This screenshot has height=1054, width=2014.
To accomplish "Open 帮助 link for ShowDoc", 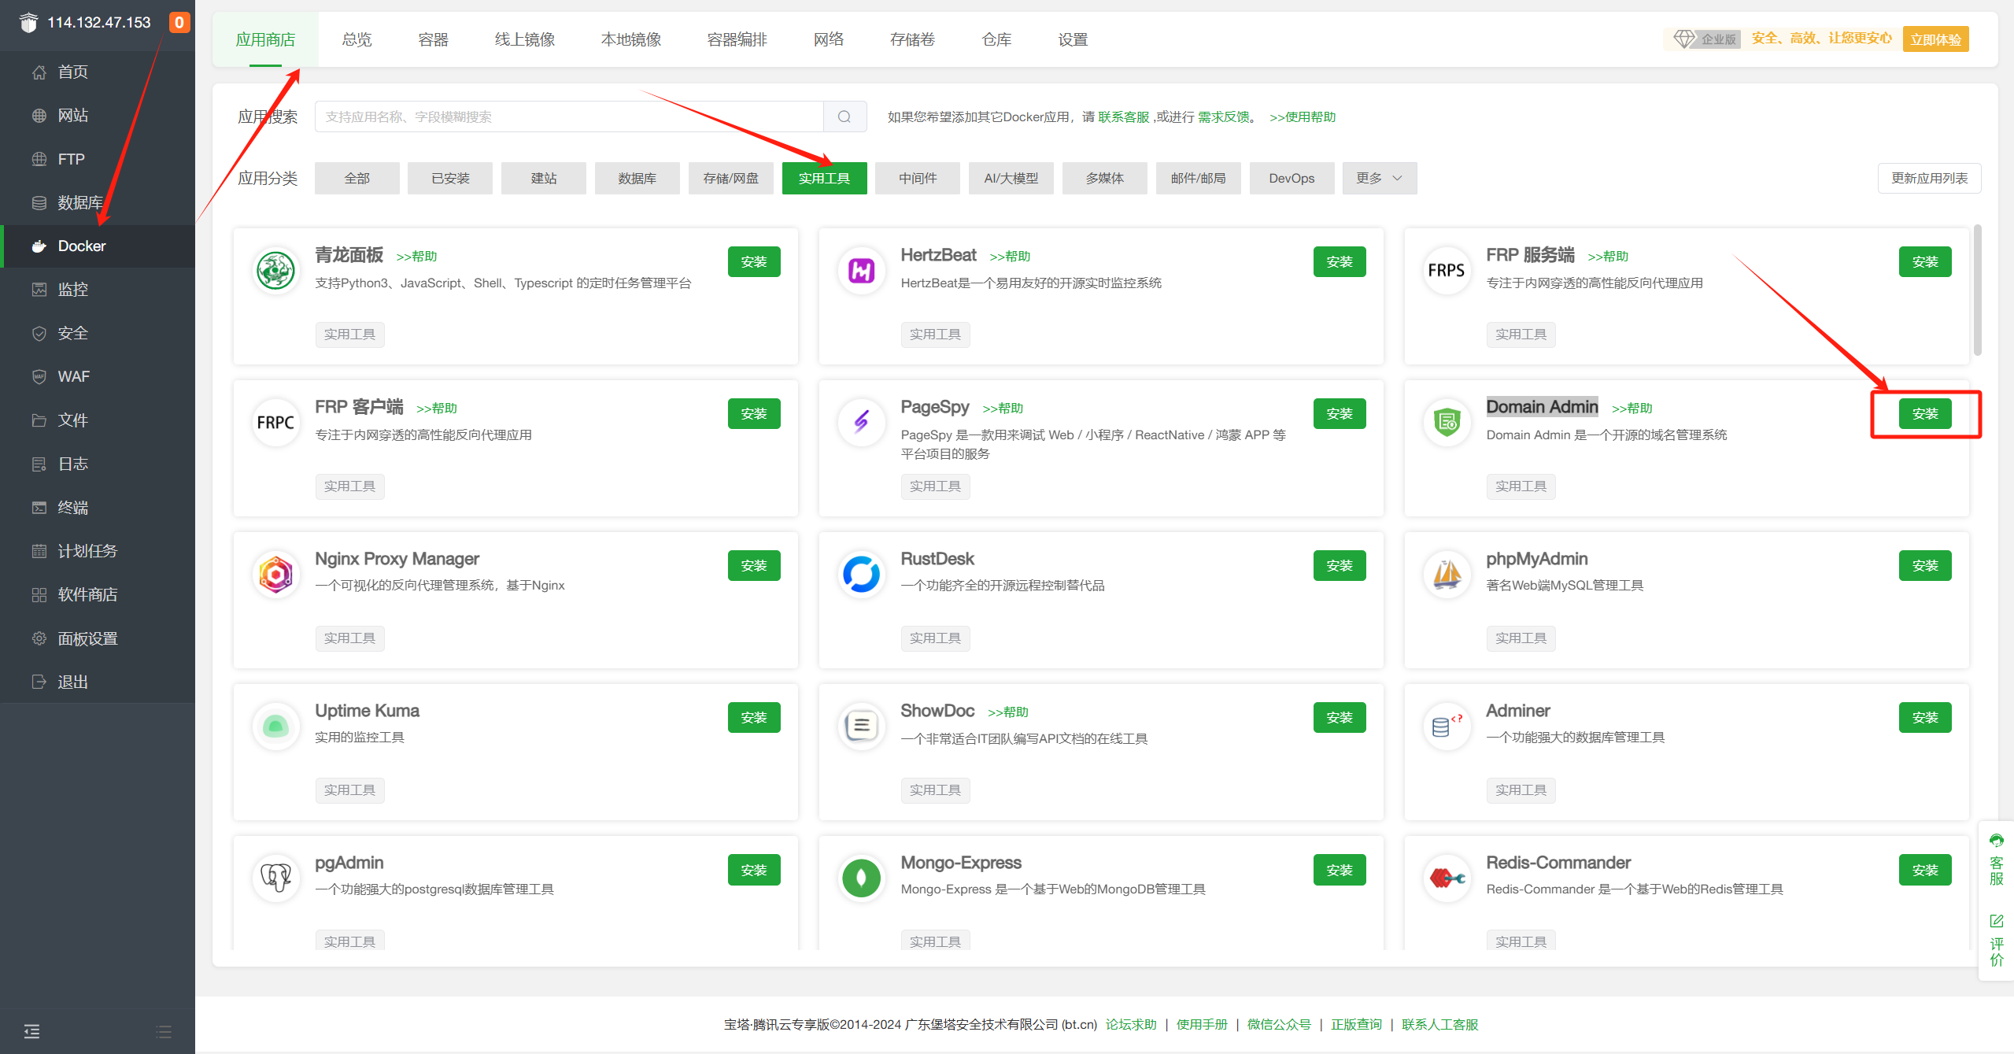I will pos(1008,712).
